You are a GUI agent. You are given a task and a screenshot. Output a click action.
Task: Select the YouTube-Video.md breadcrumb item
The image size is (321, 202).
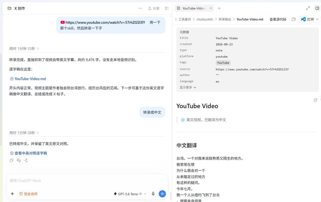pos(250,19)
